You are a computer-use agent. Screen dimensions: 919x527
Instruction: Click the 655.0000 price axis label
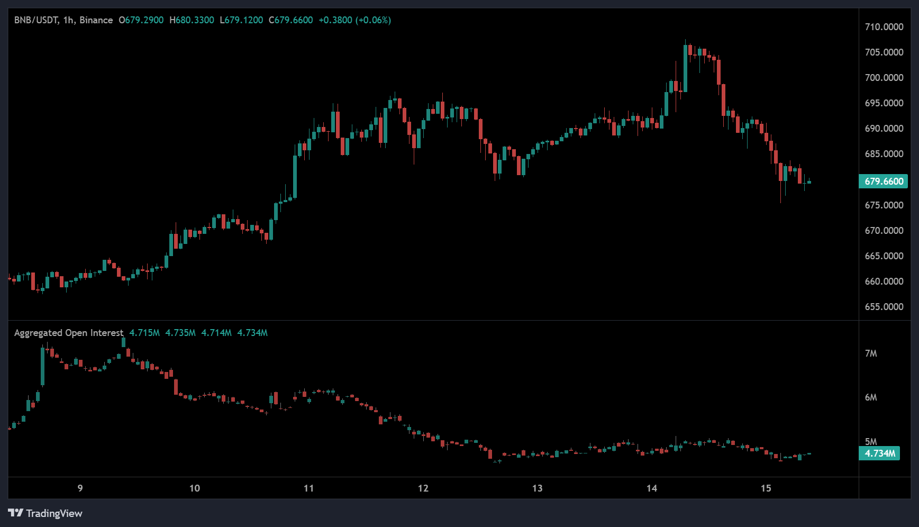(x=884, y=307)
